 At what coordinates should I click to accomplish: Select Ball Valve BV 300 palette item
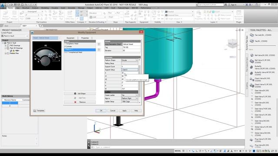pos(262,55)
